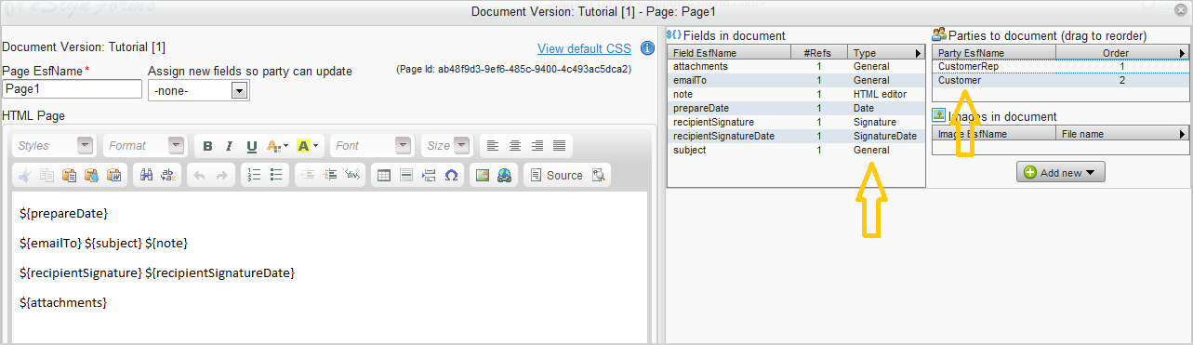This screenshot has width=1193, height=345.
Task: Align text left
Action: click(x=493, y=146)
